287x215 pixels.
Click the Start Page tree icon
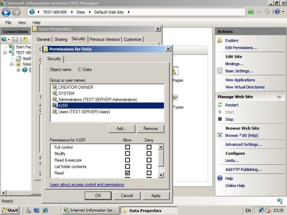click(11, 47)
